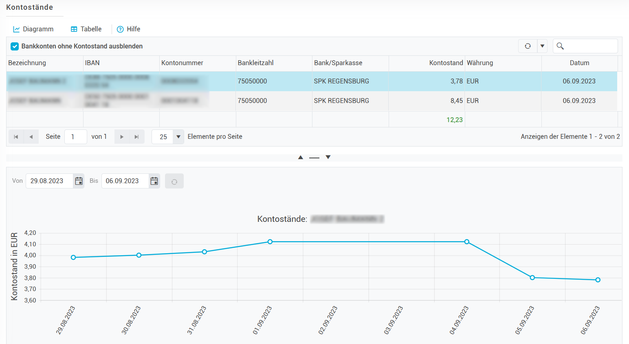The width and height of the screenshot is (629, 344).
Task: Click the page number input field
Action: coord(75,137)
